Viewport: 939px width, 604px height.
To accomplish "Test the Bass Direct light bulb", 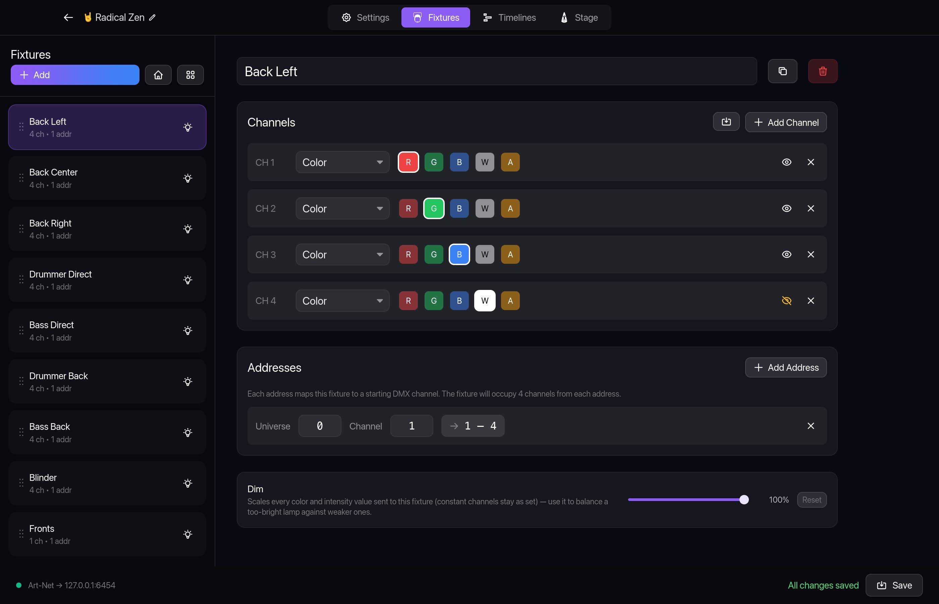I will coord(188,331).
